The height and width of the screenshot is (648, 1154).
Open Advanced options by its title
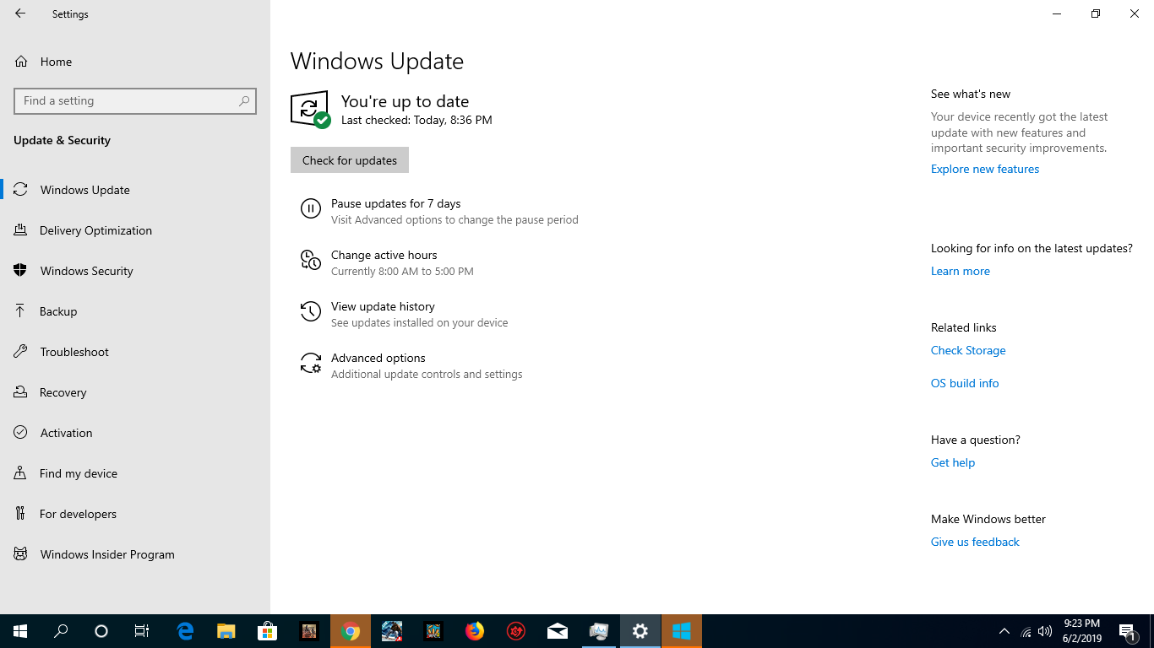378,358
